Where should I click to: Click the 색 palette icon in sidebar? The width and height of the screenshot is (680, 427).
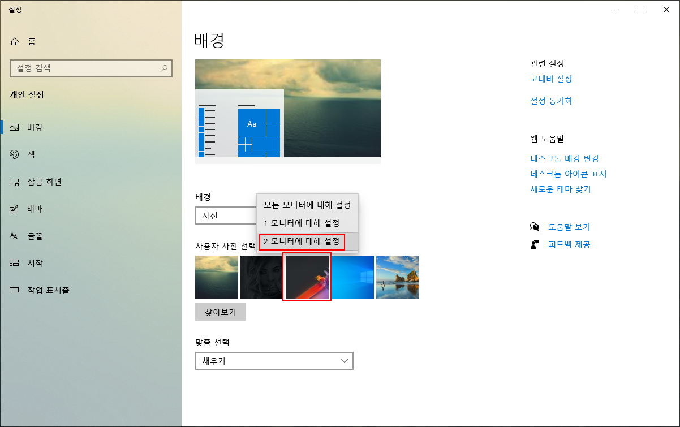click(15, 154)
